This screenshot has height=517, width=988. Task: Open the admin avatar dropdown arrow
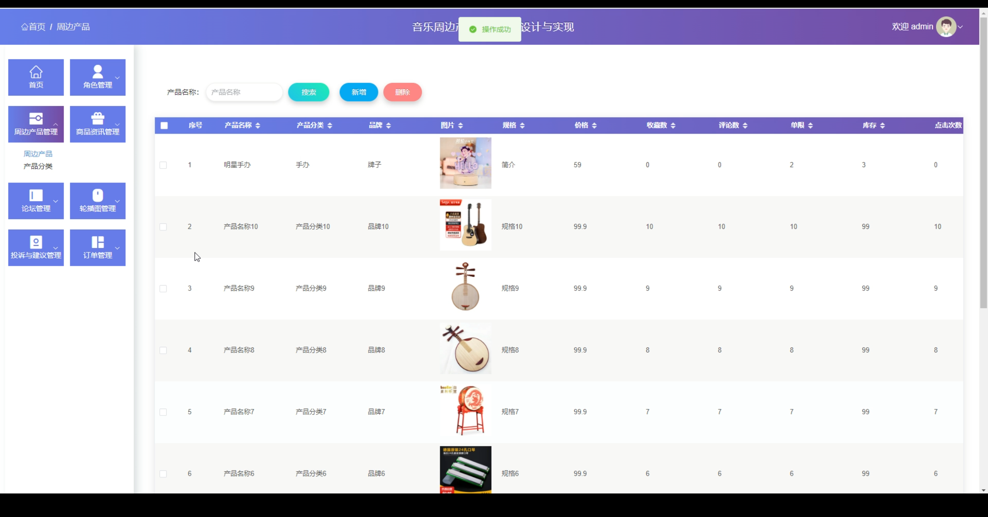tap(960, 27)
